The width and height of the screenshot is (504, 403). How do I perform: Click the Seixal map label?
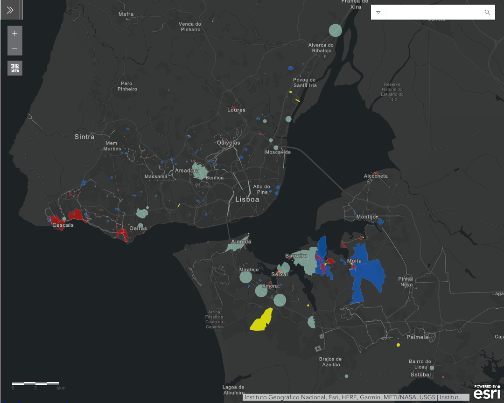pos(280,274)
